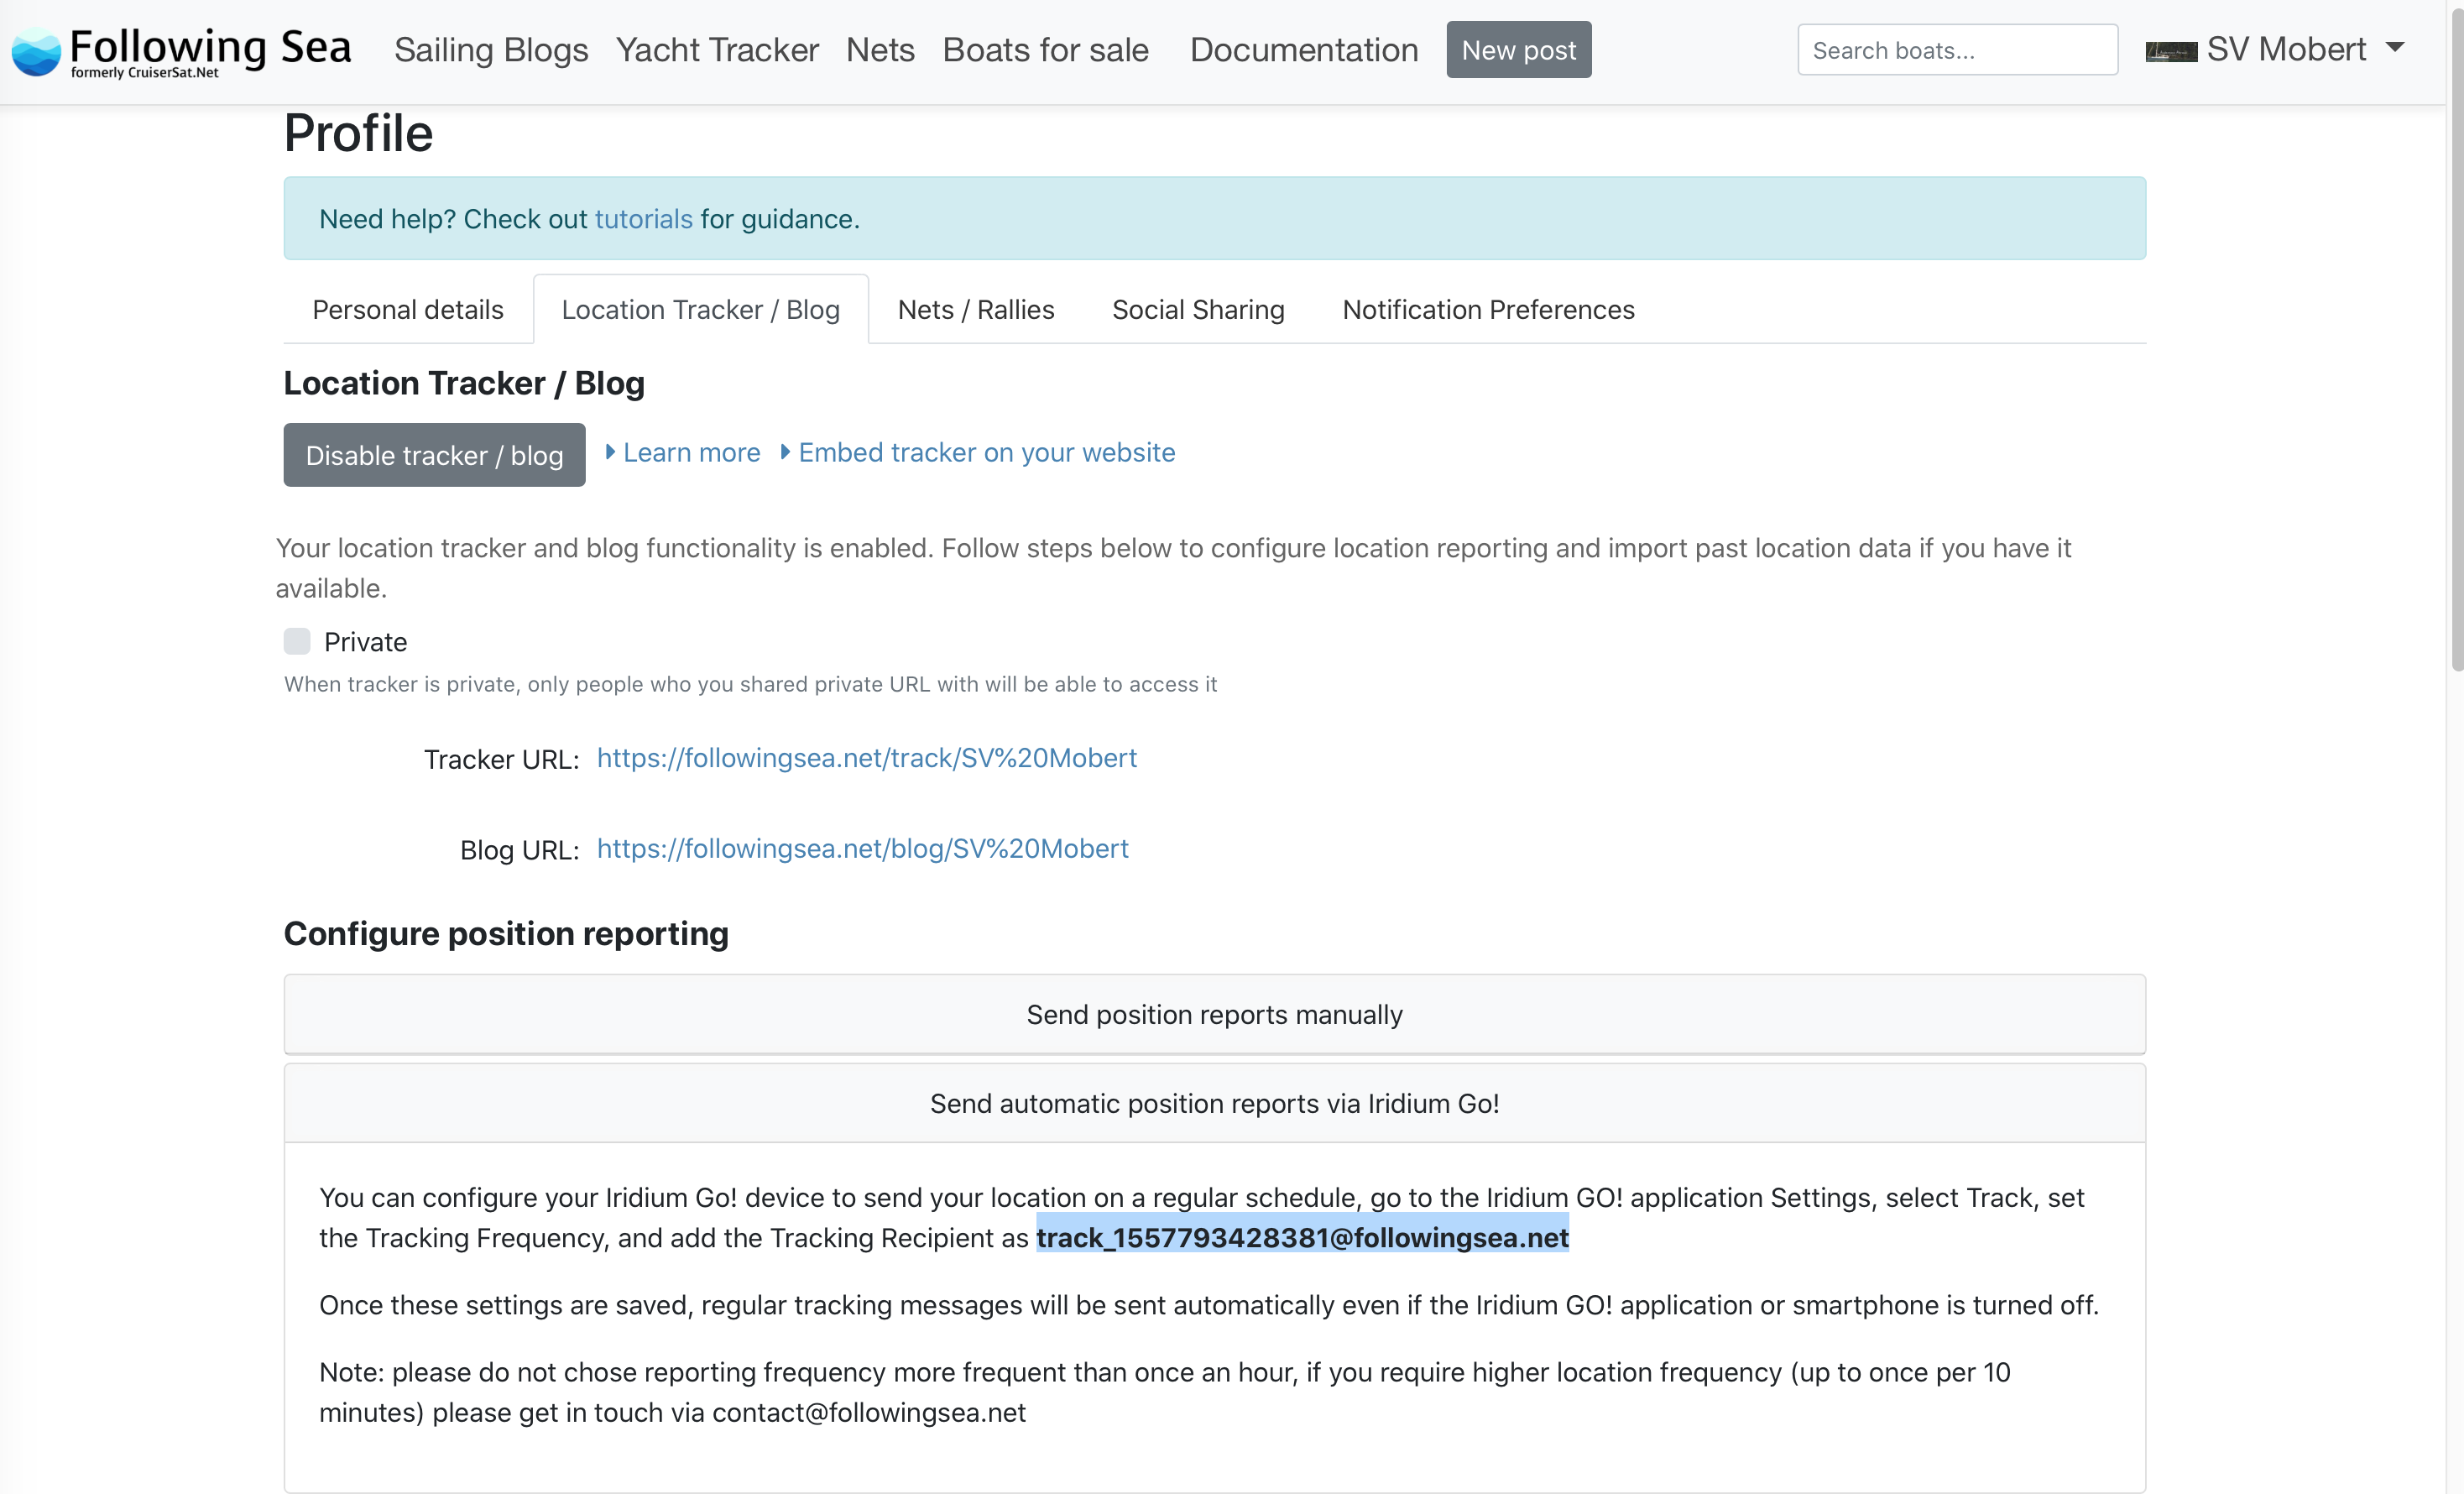The height and width of the screenshot is (1494, 2464).
Task: Collapse Send automatic position reports via Iridium Go
Action: point(1214,1103)
